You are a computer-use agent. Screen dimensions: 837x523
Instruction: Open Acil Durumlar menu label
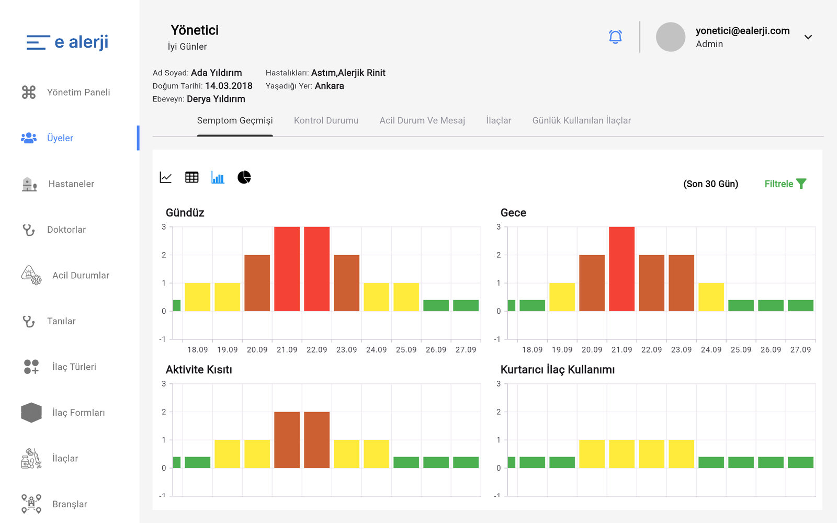click(x=81, y=275)
